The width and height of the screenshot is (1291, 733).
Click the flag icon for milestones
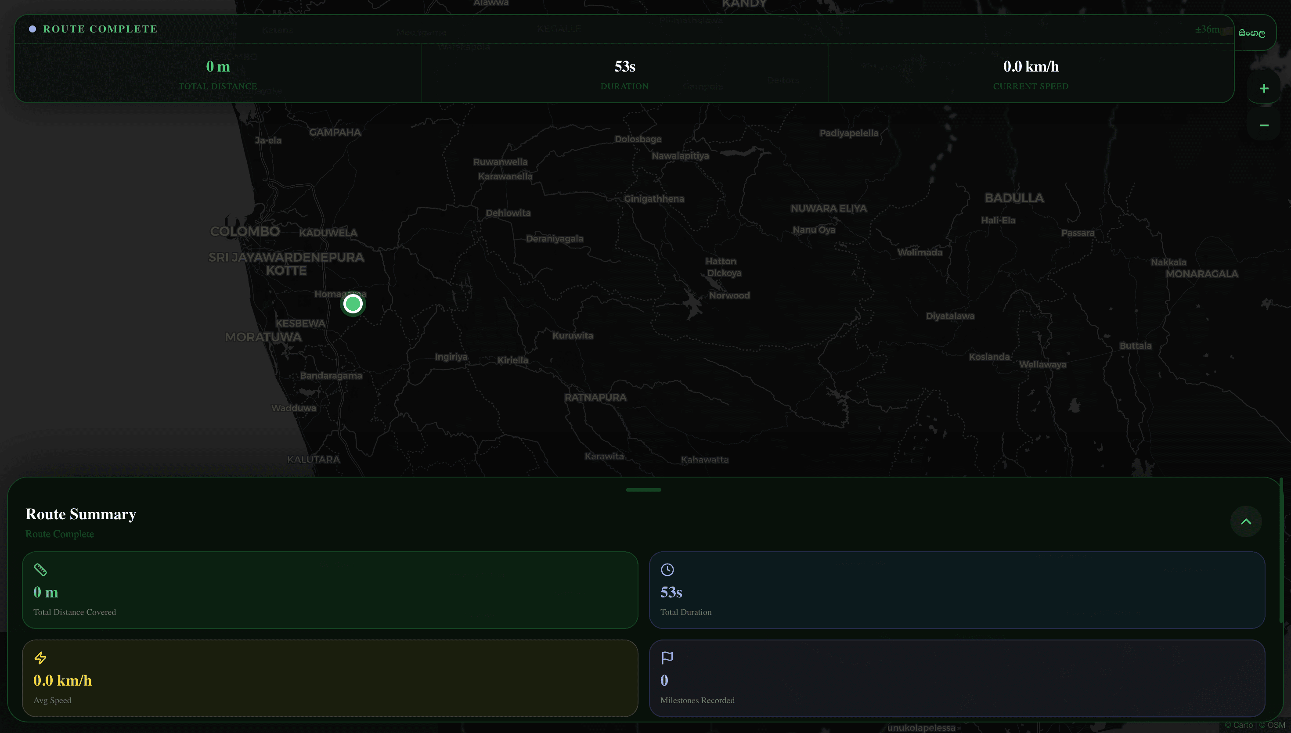tap(667, 658)
